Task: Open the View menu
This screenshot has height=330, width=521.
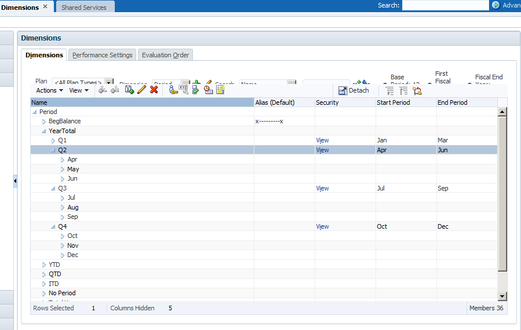Action: click(79, 90)
